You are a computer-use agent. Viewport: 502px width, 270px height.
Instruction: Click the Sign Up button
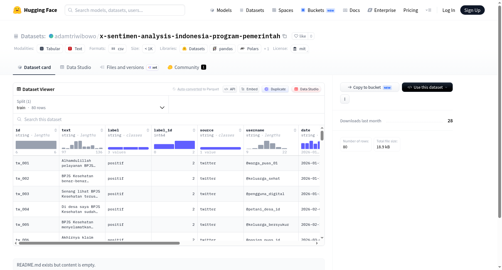pyautogui.click(x=472, y=10)
